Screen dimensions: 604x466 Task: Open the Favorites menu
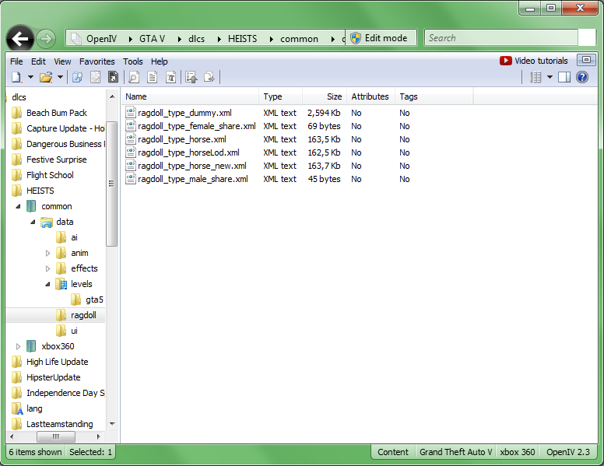[x=97, y=61]
